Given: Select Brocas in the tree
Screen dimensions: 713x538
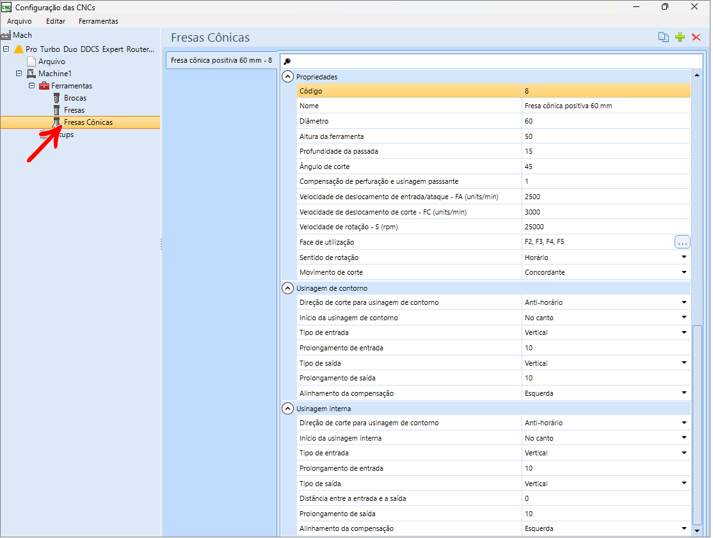Looking at the screenshot, I should click(x=75, y=98).
